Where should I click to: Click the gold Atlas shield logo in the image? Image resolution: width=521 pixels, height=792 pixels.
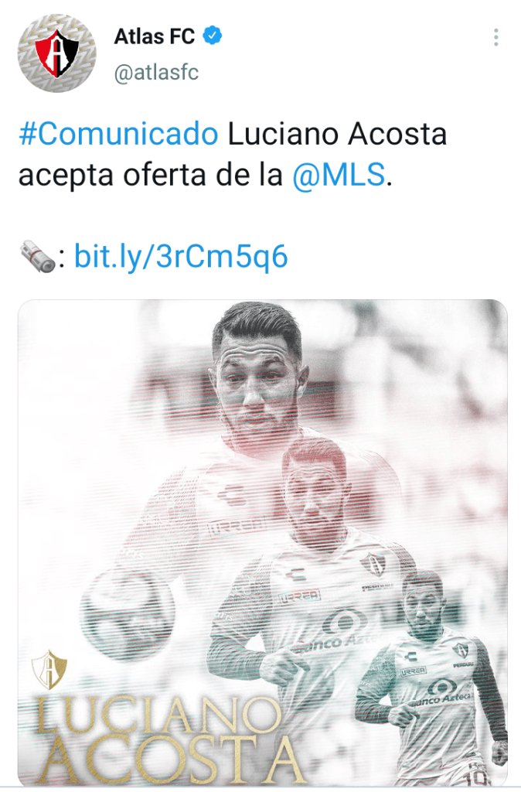pyautogui.click(x=49, y=669)
